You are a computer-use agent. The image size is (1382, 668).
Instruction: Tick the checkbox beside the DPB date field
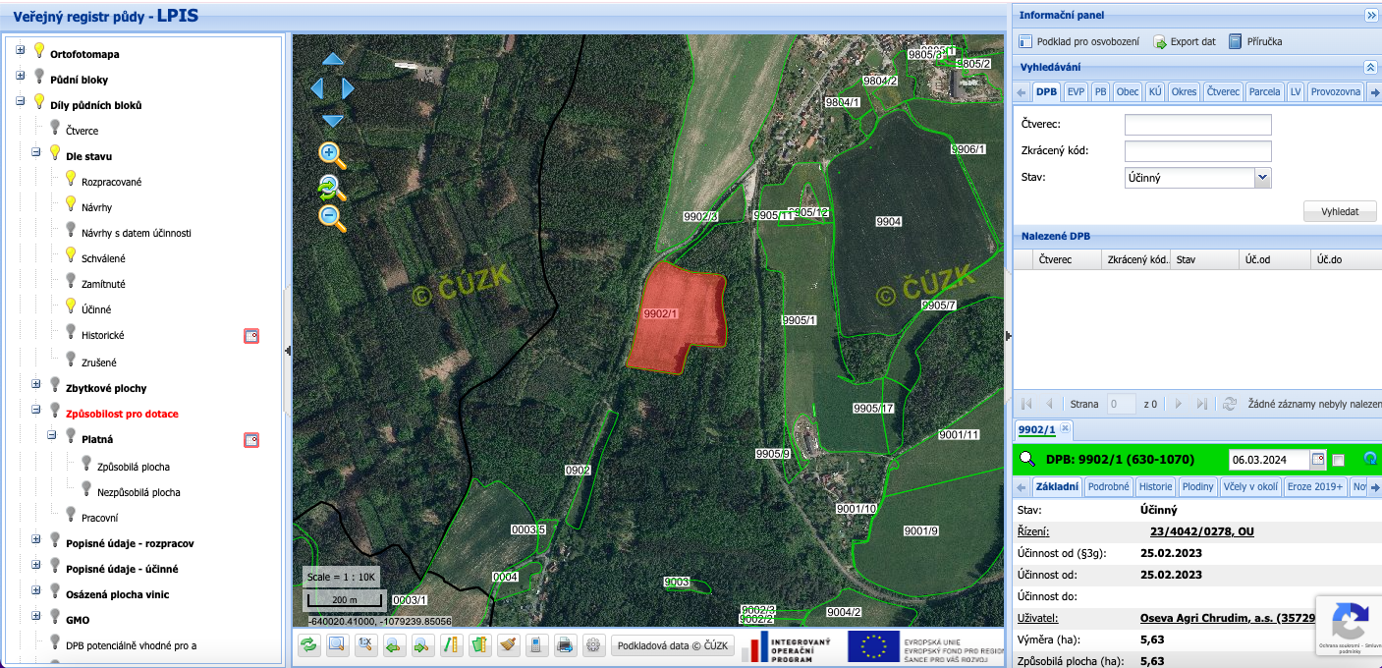(1338, 461)
